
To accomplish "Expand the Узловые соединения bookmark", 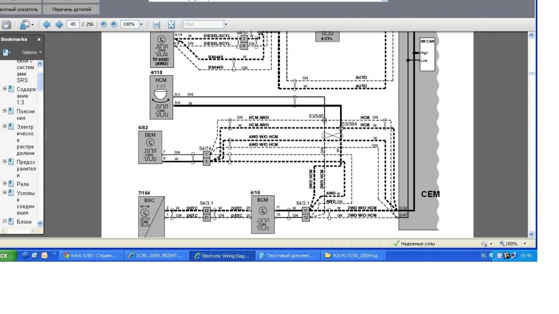I will 5,192.
